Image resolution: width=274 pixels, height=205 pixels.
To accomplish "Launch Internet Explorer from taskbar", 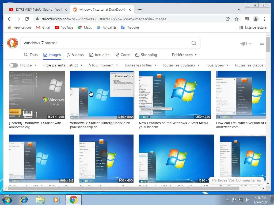I will [24, 200].
